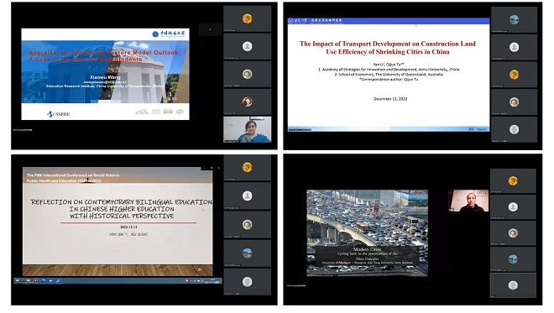The image size is (554, 313).
Task: Select Alex Chevalier's speaker video tile
Action: click(468, 201)
